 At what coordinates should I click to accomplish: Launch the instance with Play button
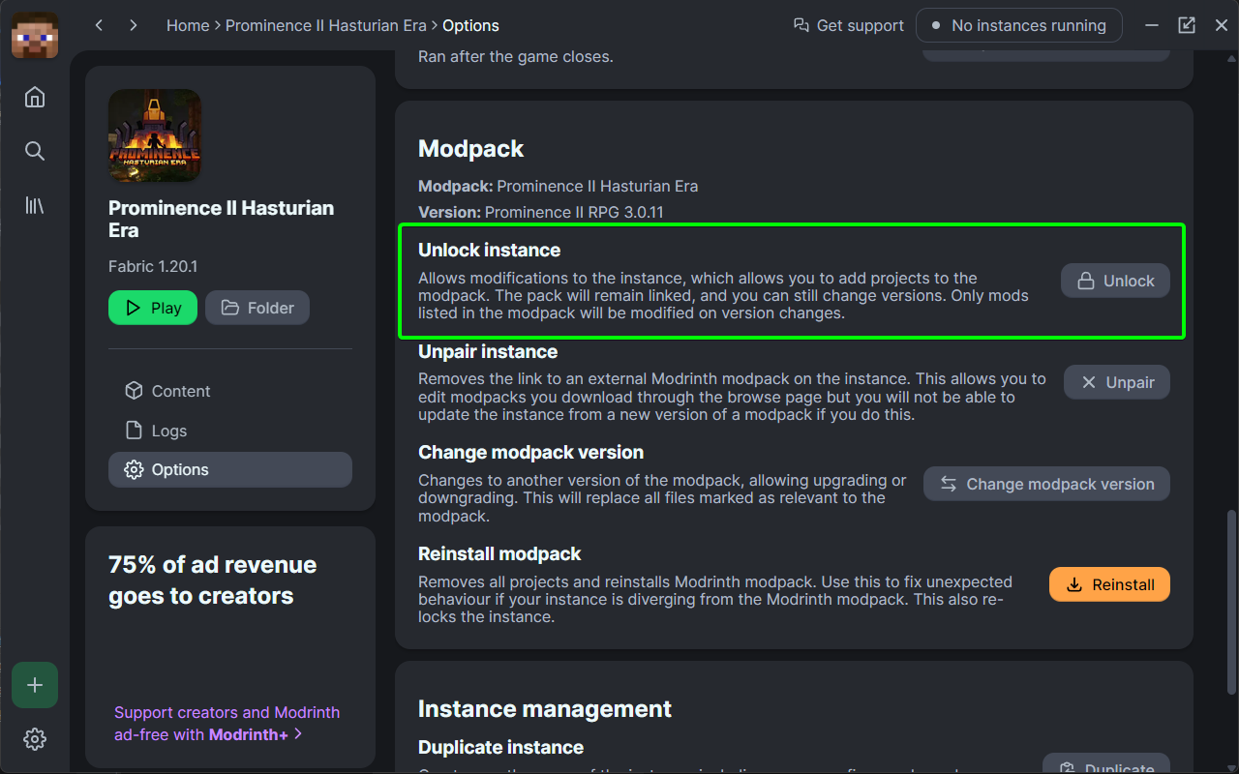153,308
